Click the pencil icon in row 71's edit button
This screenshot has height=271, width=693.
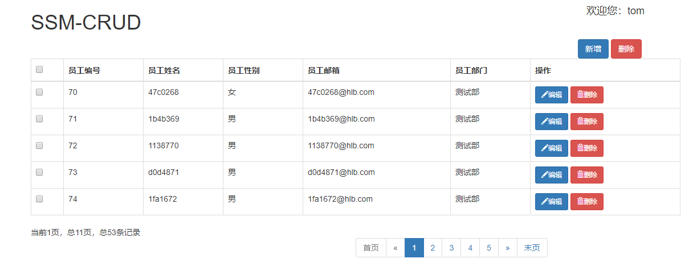[544, 122]
